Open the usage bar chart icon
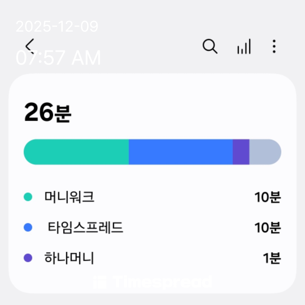 pyautogui.click(x=244, y=47)
